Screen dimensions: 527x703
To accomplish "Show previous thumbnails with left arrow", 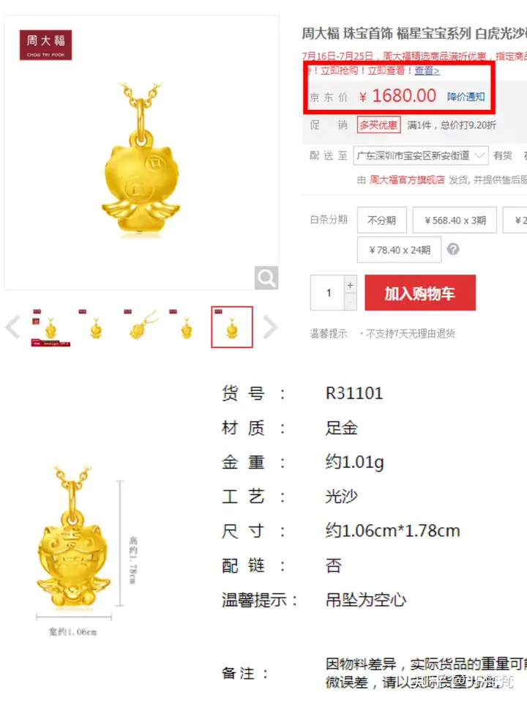I will click(12, 327).
